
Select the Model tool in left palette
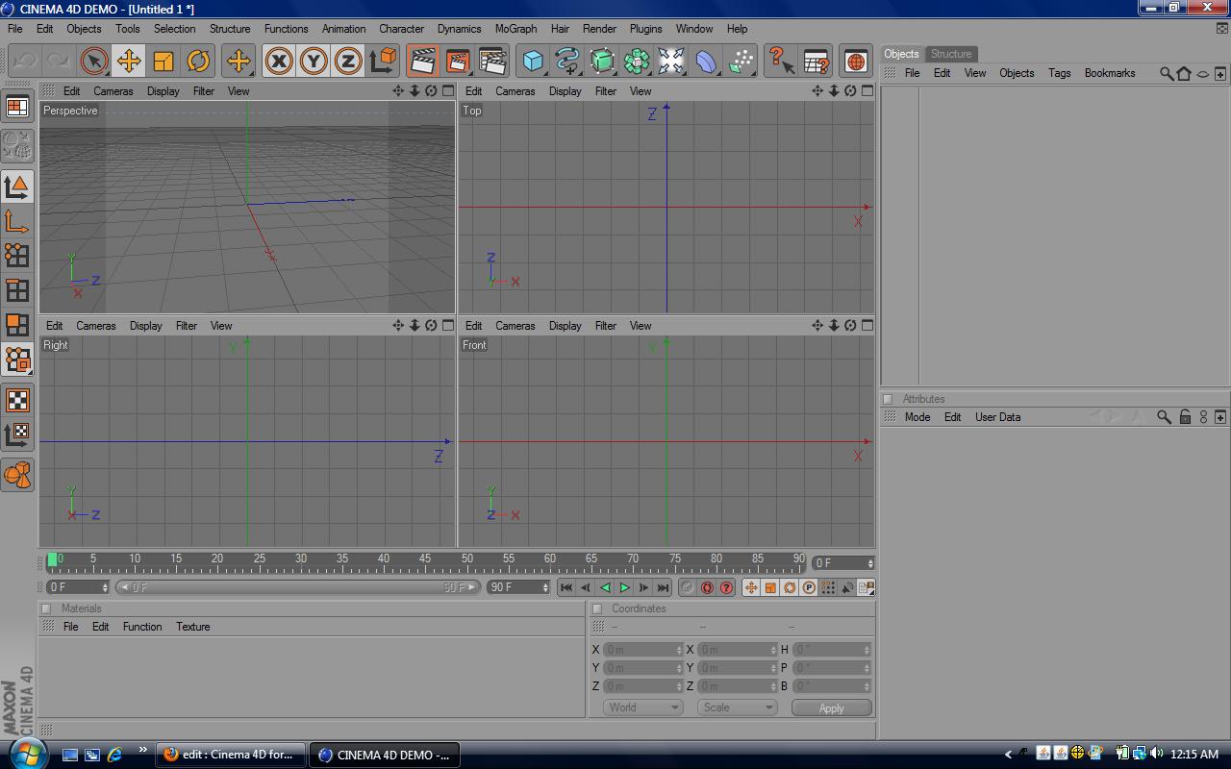(x=17, y=186)
